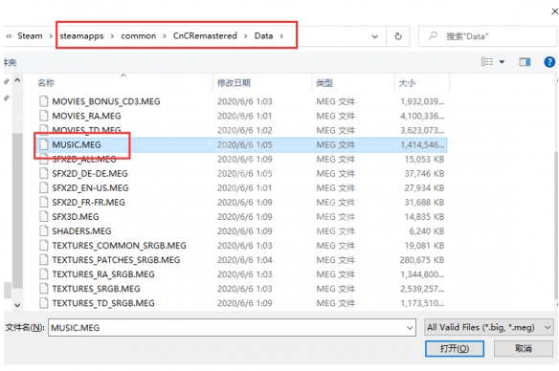Open the view options dropdown arrow

click(x=502, y=62)
